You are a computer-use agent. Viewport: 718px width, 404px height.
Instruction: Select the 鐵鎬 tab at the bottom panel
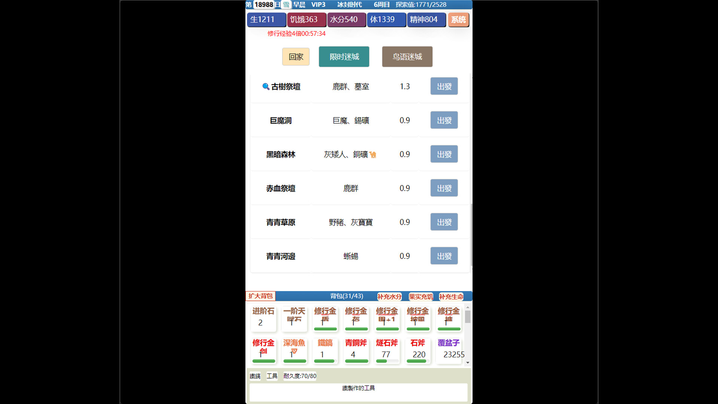click(255, 376)
